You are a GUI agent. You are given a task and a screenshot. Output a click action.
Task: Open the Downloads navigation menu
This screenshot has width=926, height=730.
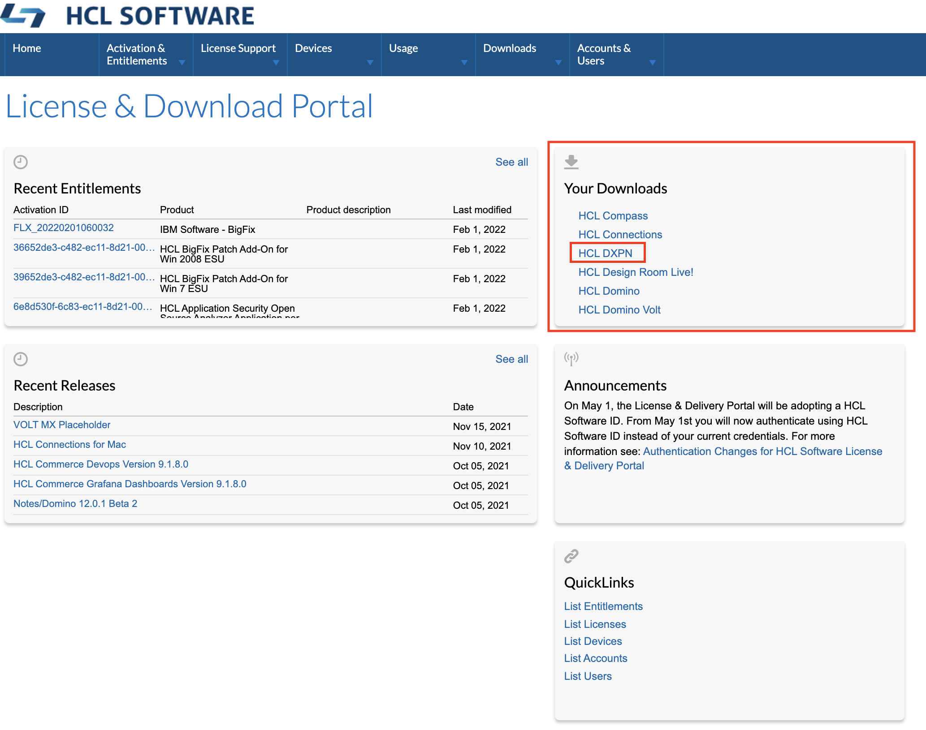pos(510,48)
